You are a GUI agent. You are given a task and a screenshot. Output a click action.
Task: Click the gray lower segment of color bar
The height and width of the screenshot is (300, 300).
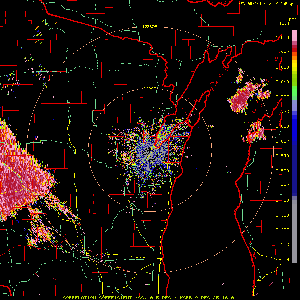coord(294,232)
